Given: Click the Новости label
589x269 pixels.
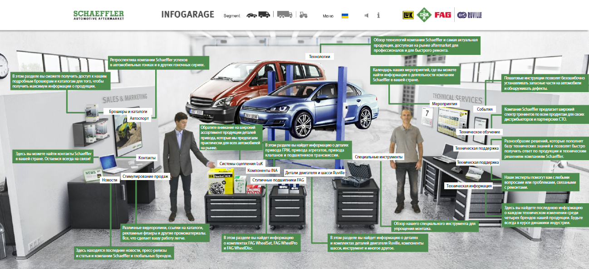Looking at the screenshot, I should click(x=109, y=180).
